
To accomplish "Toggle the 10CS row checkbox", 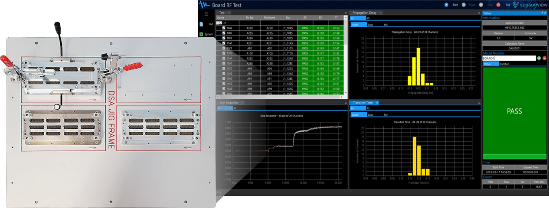I will coord(224,38).
